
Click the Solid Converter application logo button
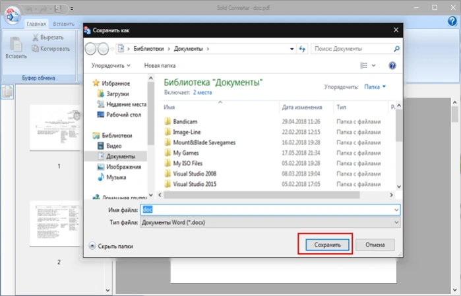coord(12,16)
